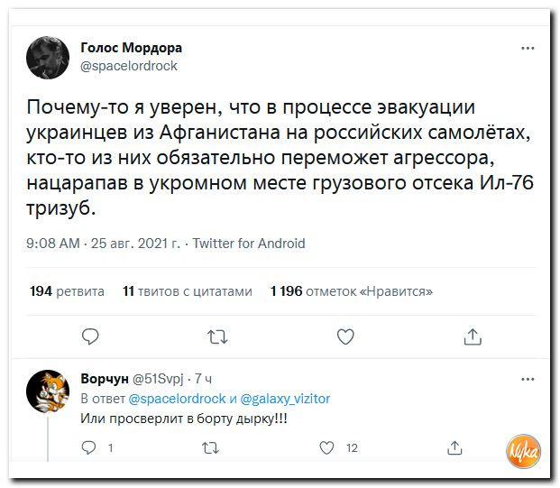Click the @galaxy_vizitor mention in reply
The width and height of the screenshot is (560, 488).
tap(286, 399)
